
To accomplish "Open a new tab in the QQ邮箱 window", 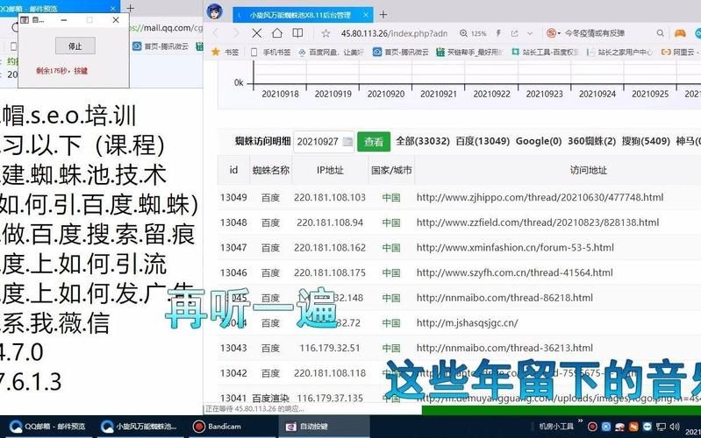I will [x=130, y=8].
